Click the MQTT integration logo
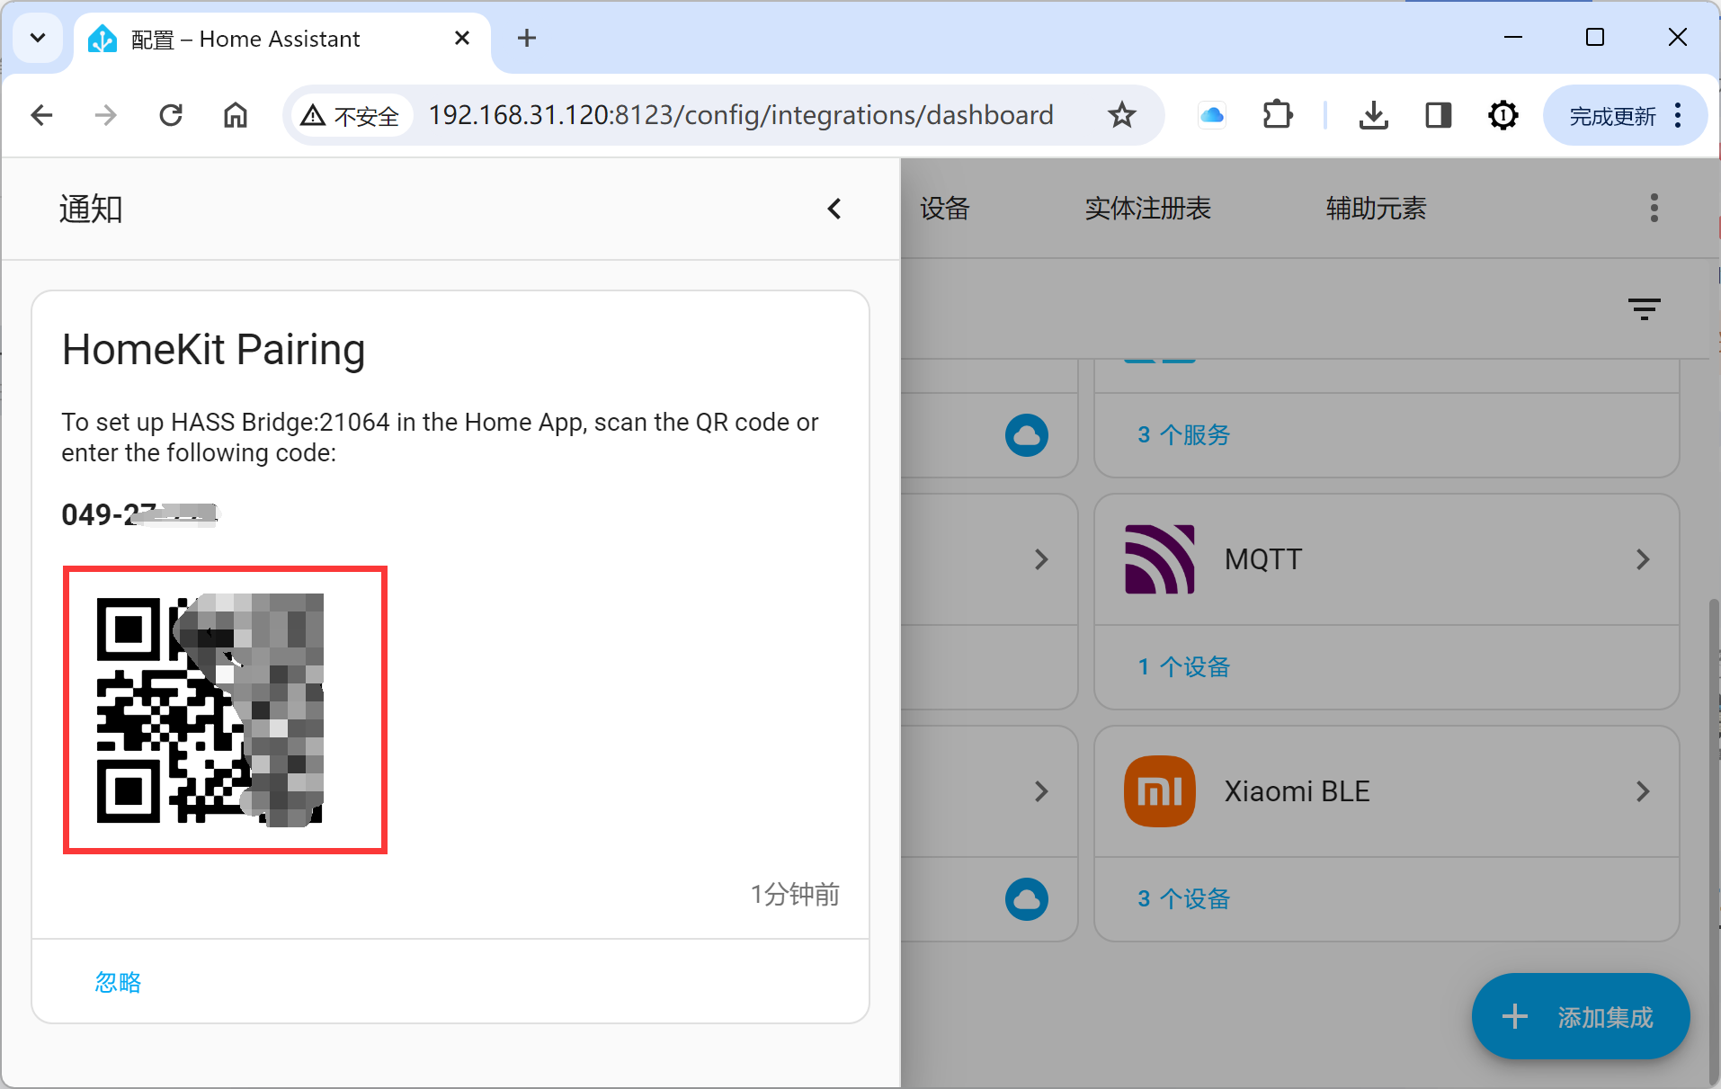Viewport: 1721px width, 1089px height. pyautogui.click(x=1160, y=559)
